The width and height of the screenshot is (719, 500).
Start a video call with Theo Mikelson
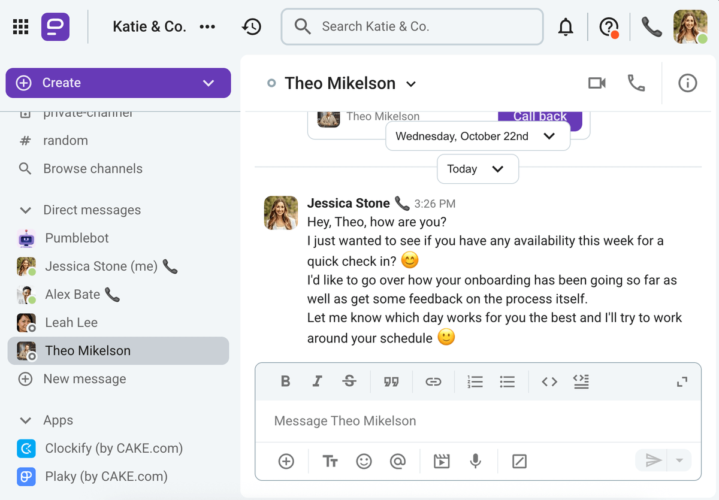click(x=596, y=83)
